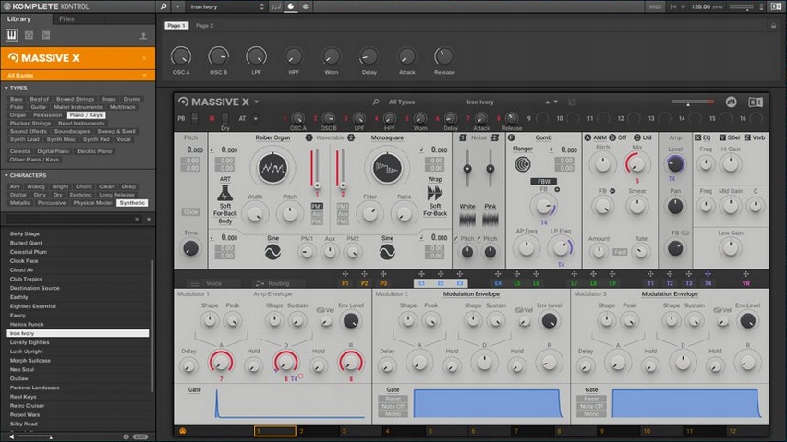
Task: Click the Flanger spiral icon
Action: pos(523,164)
